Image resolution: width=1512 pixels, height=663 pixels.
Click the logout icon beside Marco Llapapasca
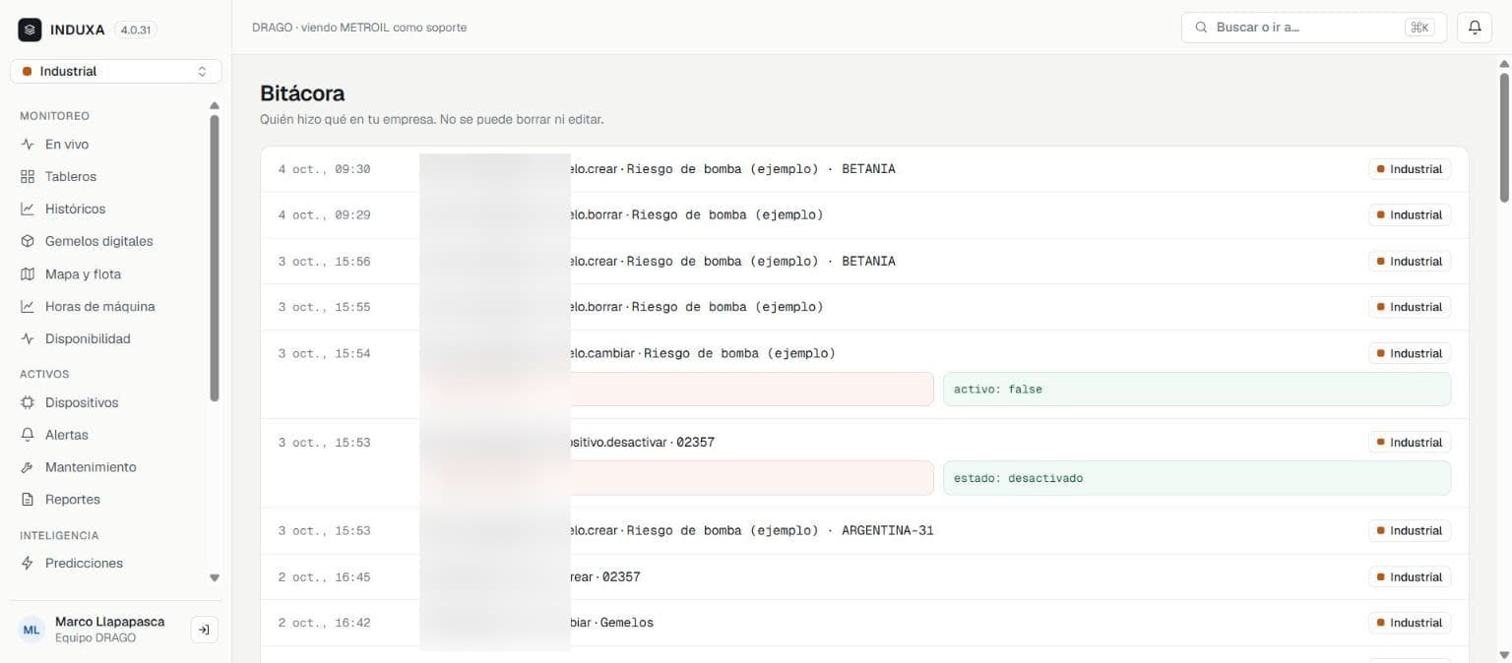click(x=204, y=630)
